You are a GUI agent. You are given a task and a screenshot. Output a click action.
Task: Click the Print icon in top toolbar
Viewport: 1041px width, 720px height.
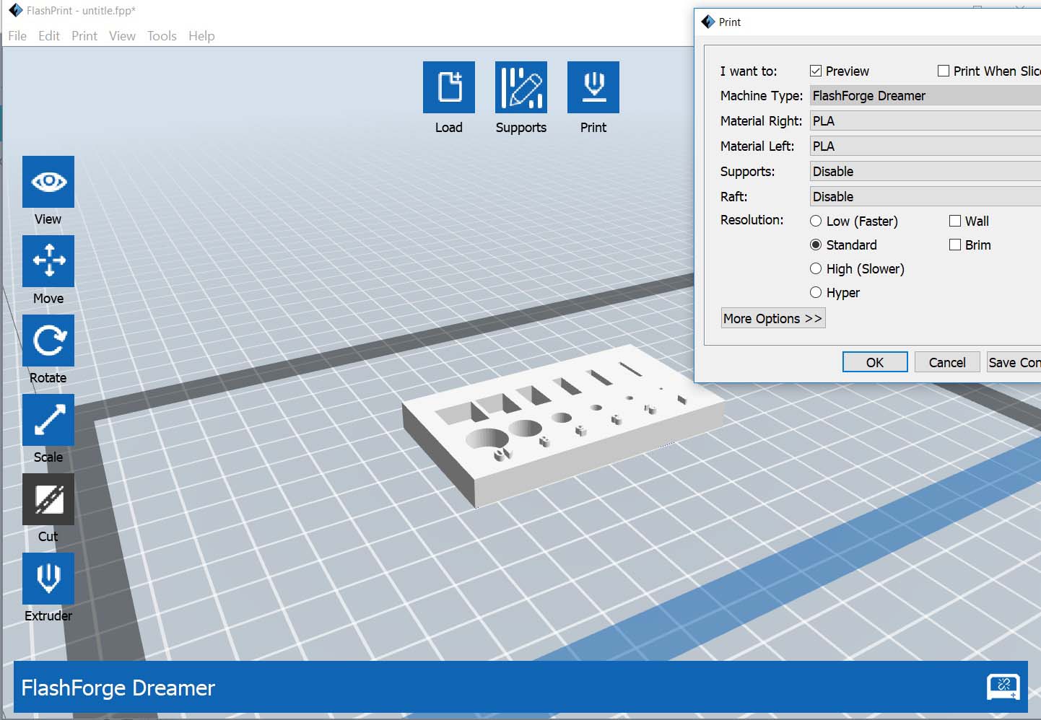click(593, 87)
